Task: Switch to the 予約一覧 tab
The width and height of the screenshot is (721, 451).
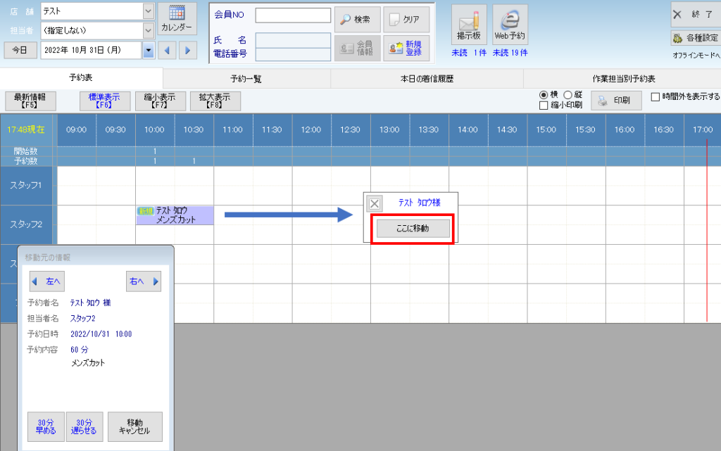Action: 246,79
